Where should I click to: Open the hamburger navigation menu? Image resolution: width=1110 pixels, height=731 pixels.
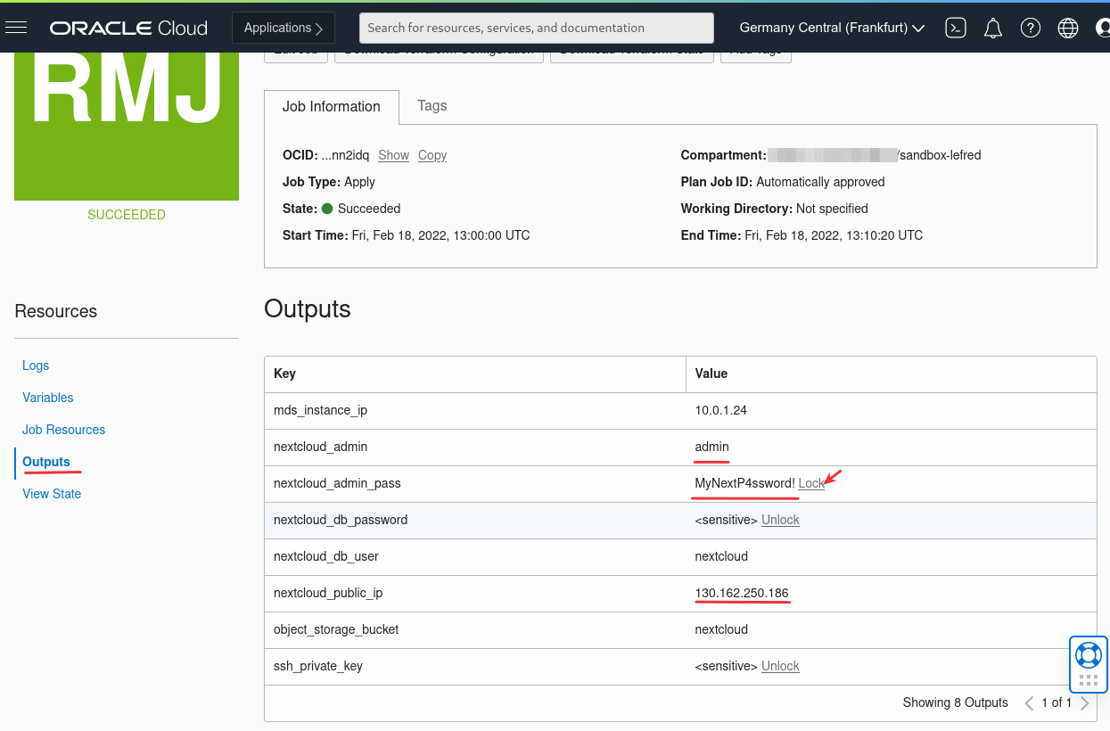click(16, 28)
